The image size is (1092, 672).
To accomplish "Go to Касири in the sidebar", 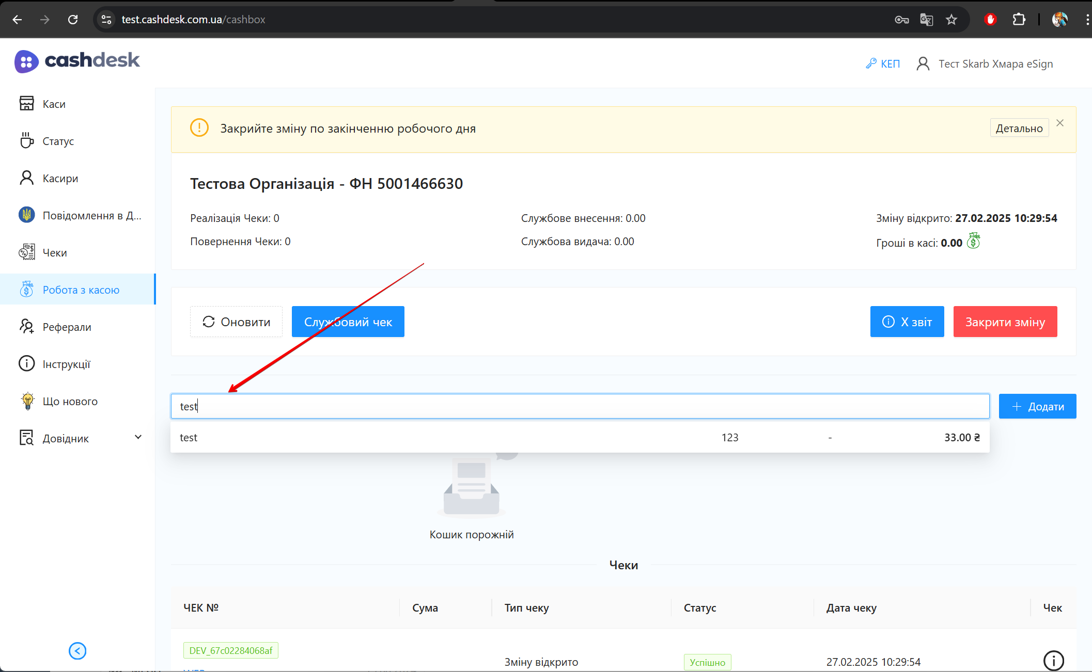I will click(60, 179).
